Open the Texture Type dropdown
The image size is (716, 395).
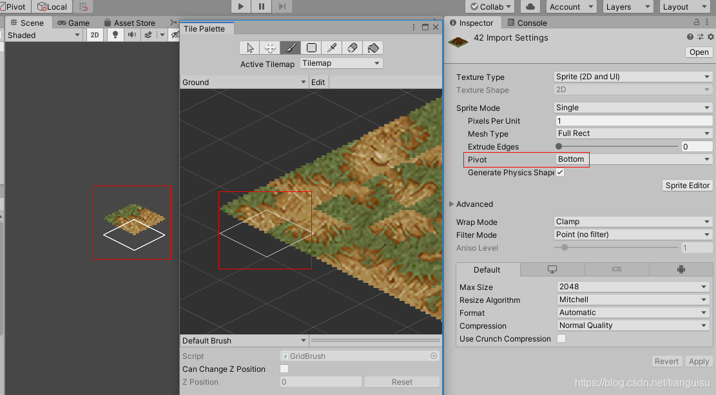point(633,77)
